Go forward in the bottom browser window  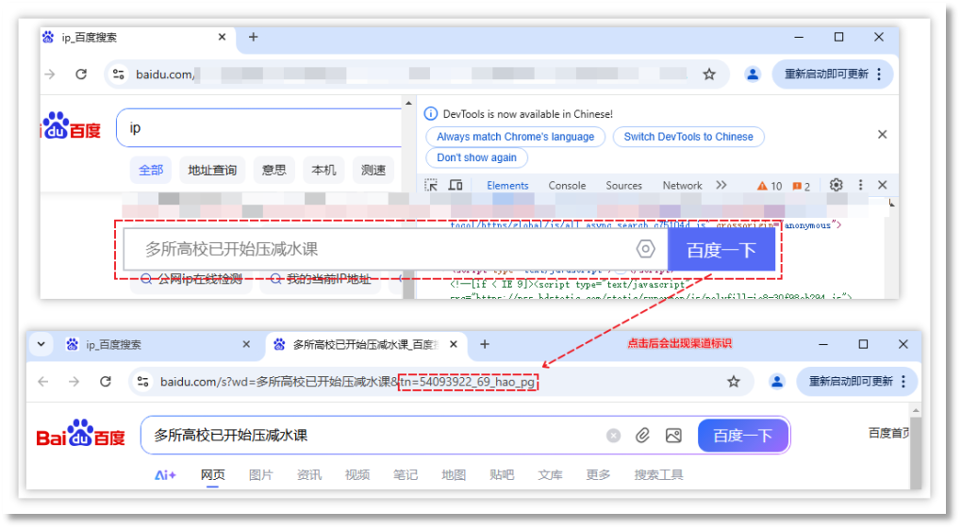74,382
